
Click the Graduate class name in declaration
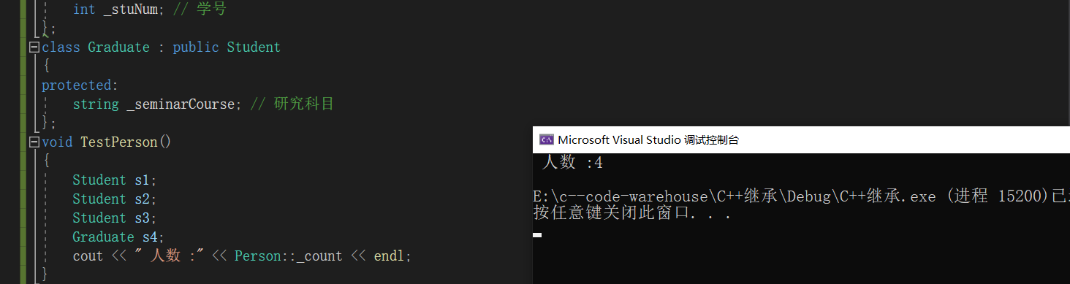click(x=118, y=47)
